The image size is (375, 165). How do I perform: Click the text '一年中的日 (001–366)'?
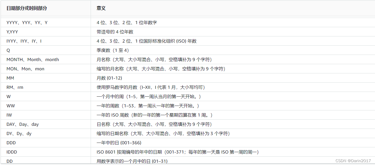[119, 143]
